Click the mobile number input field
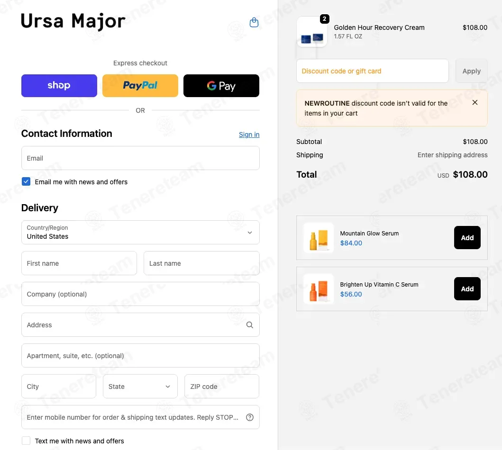502x450 pixels. coord(140,417)
